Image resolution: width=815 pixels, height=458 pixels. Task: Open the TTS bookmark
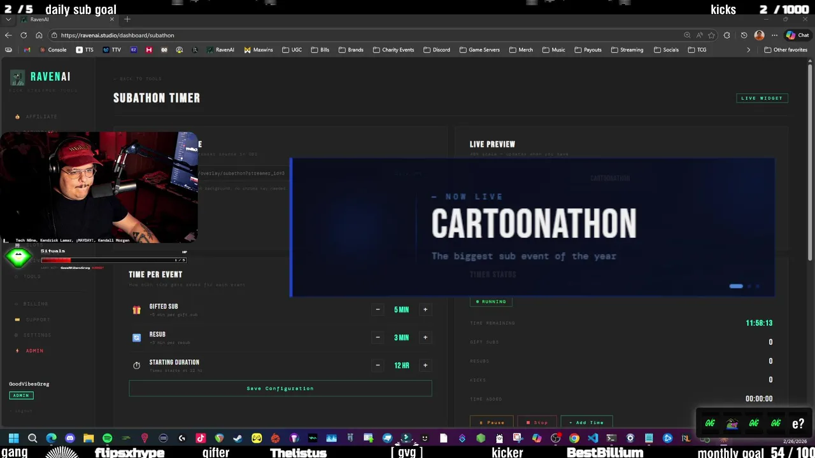pyautogui.click(x=85, y=50)
